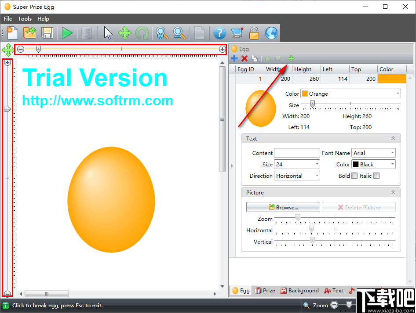Viewport: 416px width, 313px height.
Task: Click the Browse... picture button
Action: [283, 207]
